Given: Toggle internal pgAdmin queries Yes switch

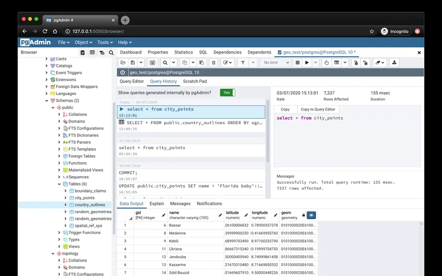Looking at the screenshot, I should [228, 93].
